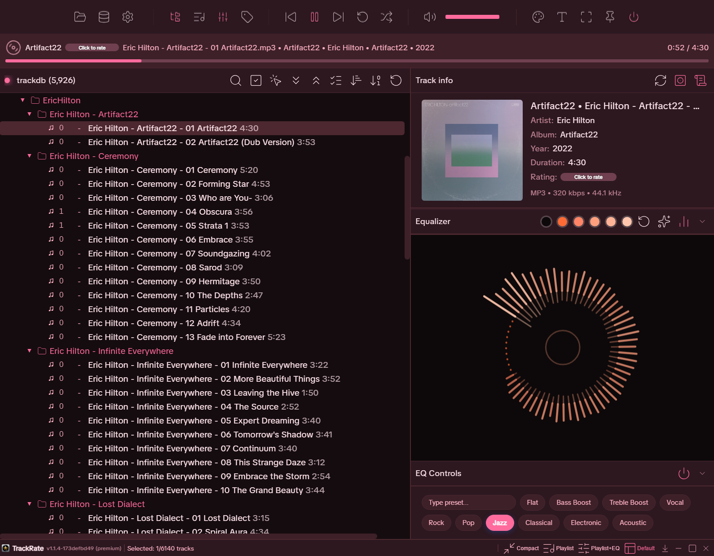Click the tag editor icon
714x556 pixels.
click(247, 17)
